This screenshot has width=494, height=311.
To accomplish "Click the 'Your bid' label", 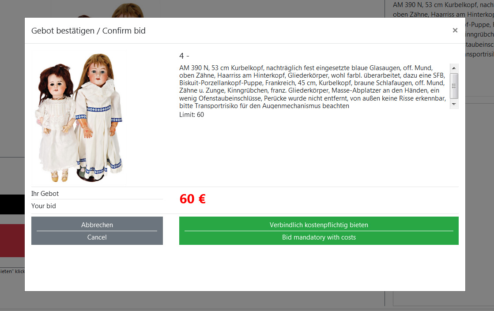I will click(x=43, y=206).
